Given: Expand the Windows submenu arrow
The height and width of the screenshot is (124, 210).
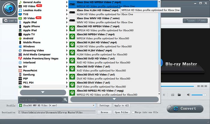Looking at the screenshot, I should coord(67,46).
